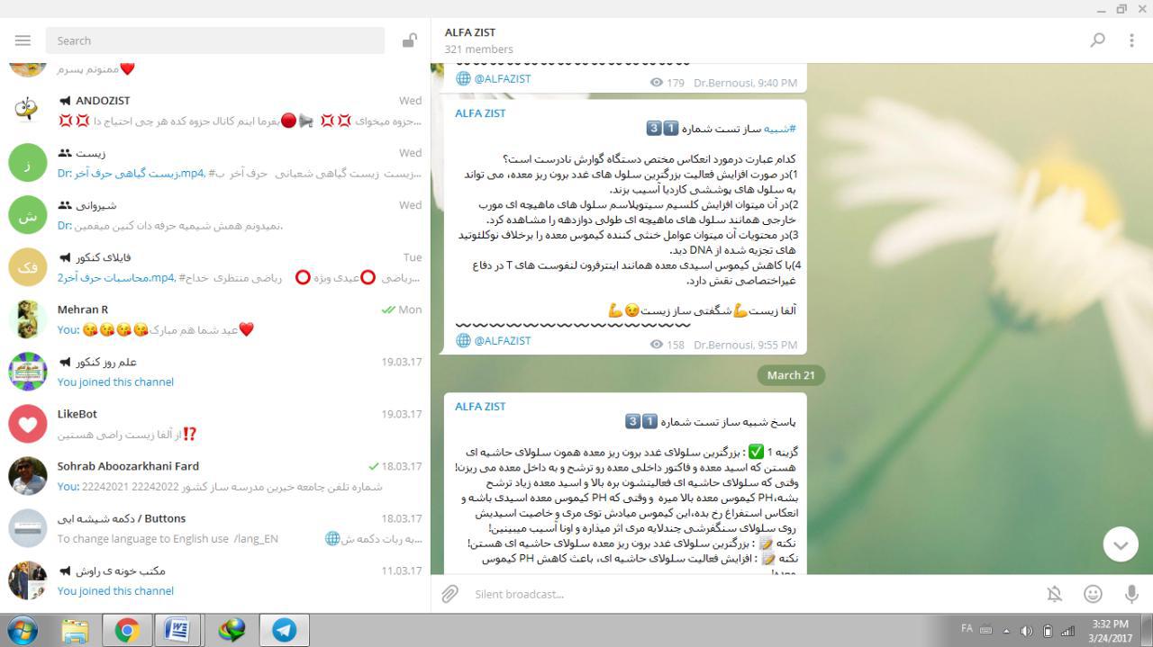Click ALFA ZIST sender name above test question

click(x=480, y=113)
